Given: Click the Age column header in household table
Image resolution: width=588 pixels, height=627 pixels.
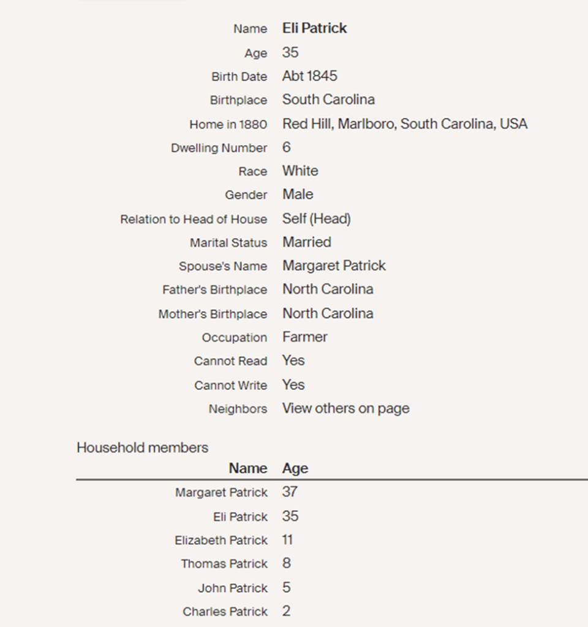Looking at the screenshot, I should [x=295, y=468].
